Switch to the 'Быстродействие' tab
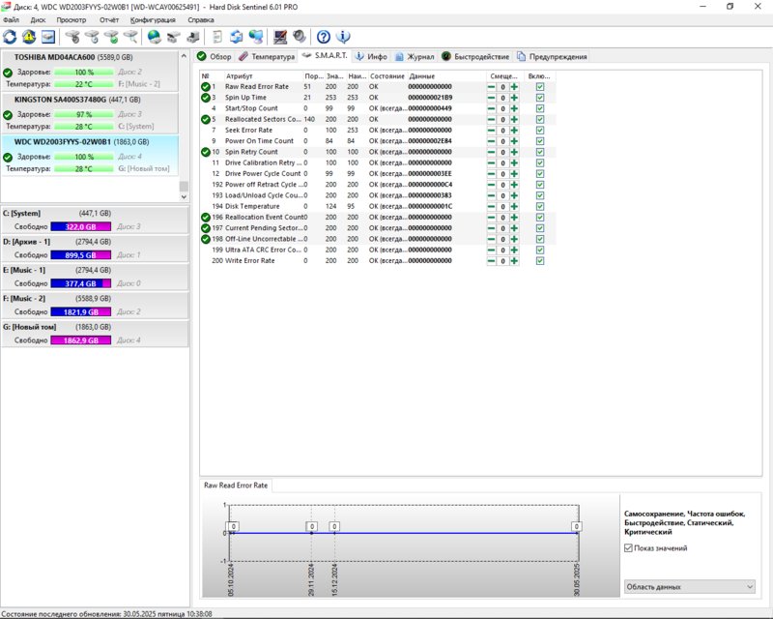773x619 pixels. tap(475, 57)
